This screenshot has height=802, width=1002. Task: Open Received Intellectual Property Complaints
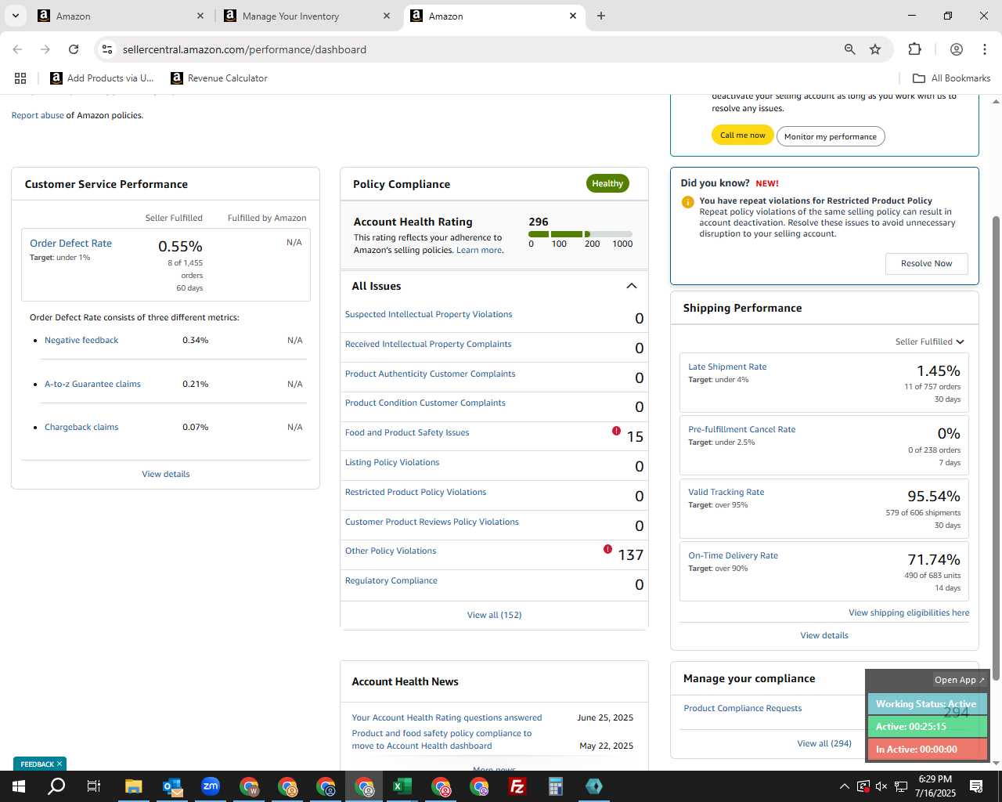coord(428,344)
